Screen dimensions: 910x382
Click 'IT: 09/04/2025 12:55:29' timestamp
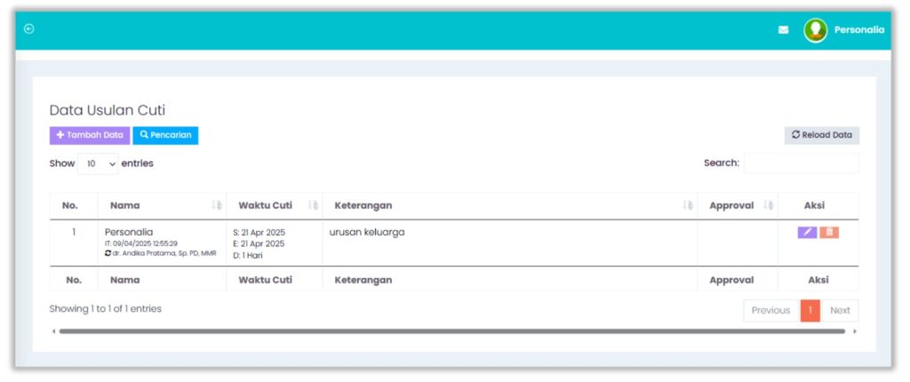[141, 243]
